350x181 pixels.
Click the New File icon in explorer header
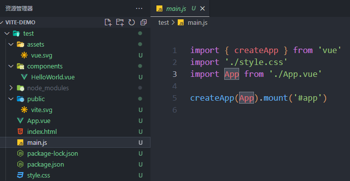point(108,22)
